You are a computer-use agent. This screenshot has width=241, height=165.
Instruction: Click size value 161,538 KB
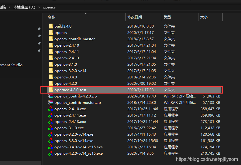(x=210, y=141)
